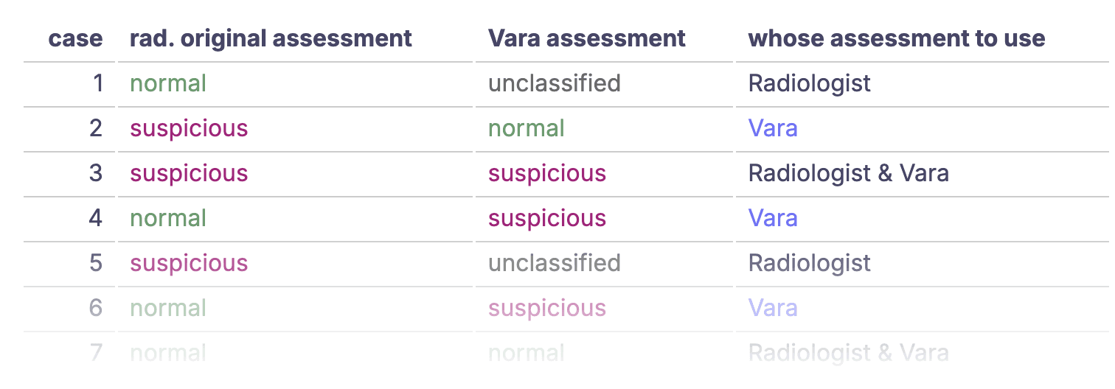Viewport: 1115px width, 389px height.
Task: Click green 'normal' Vara assessment, case 2
Action: pyautogui.click(x=527, y=128)
